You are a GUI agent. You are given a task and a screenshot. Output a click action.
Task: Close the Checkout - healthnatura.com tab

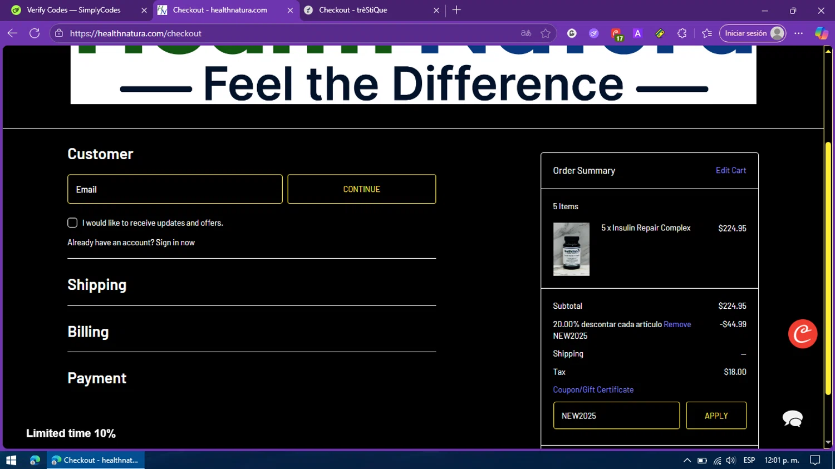pos(290,10)
